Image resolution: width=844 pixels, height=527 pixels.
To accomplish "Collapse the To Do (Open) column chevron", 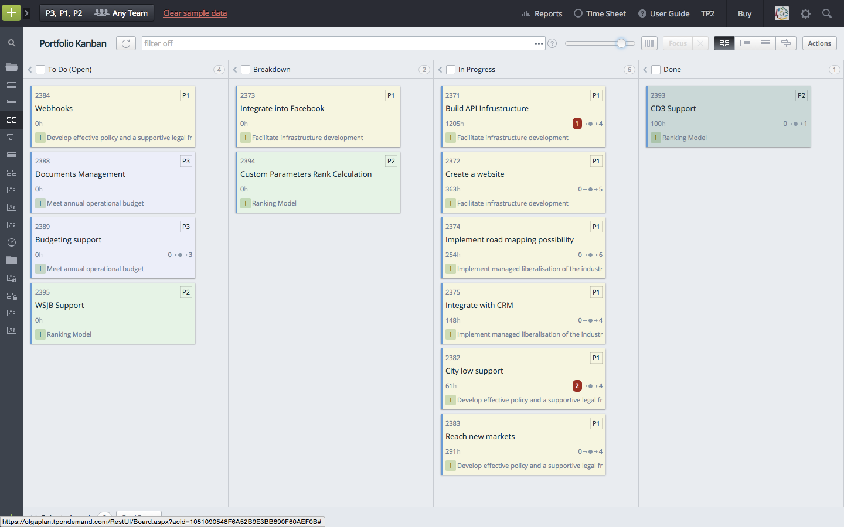I will tap(29, 69).
